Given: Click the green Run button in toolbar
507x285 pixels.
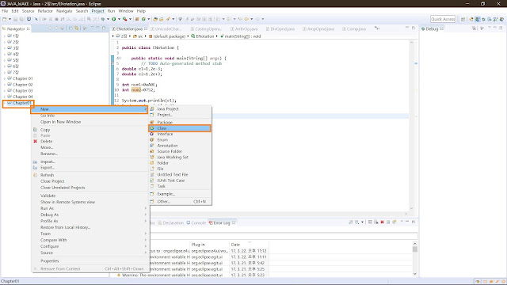Looking at the screenshot, I should coord(114,19).
